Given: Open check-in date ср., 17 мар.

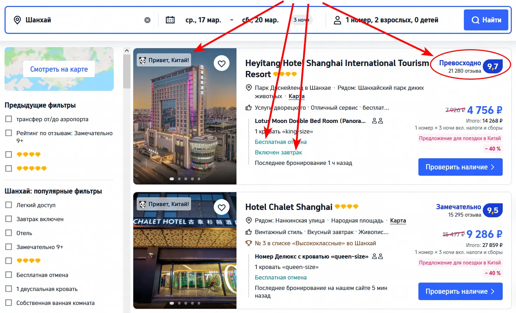Looking at the screenshot, I should coord(203,20).
